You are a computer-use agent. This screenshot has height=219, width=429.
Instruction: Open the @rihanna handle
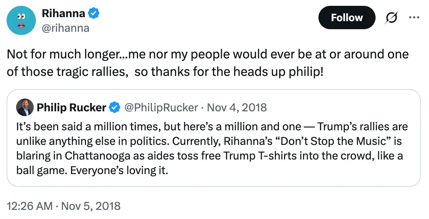coord(66,28)
